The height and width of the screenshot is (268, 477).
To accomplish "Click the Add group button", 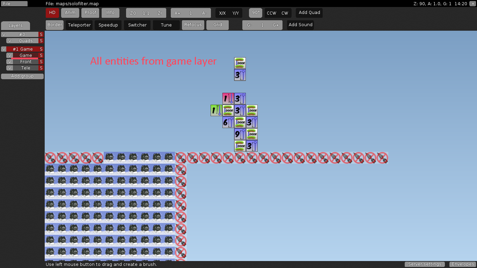I will point(22,76).
